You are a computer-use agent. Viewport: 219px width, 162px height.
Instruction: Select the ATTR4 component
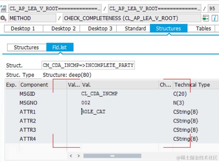tap(28, 139)
